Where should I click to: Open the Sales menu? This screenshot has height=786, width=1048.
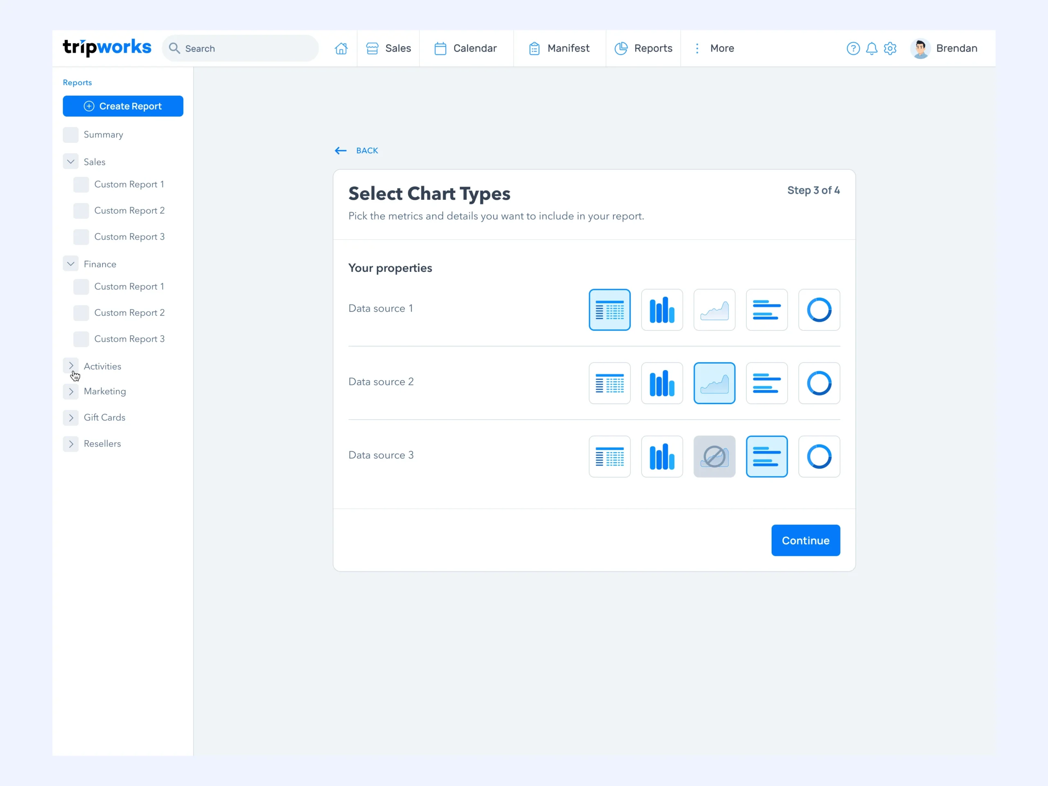[388, 48]
